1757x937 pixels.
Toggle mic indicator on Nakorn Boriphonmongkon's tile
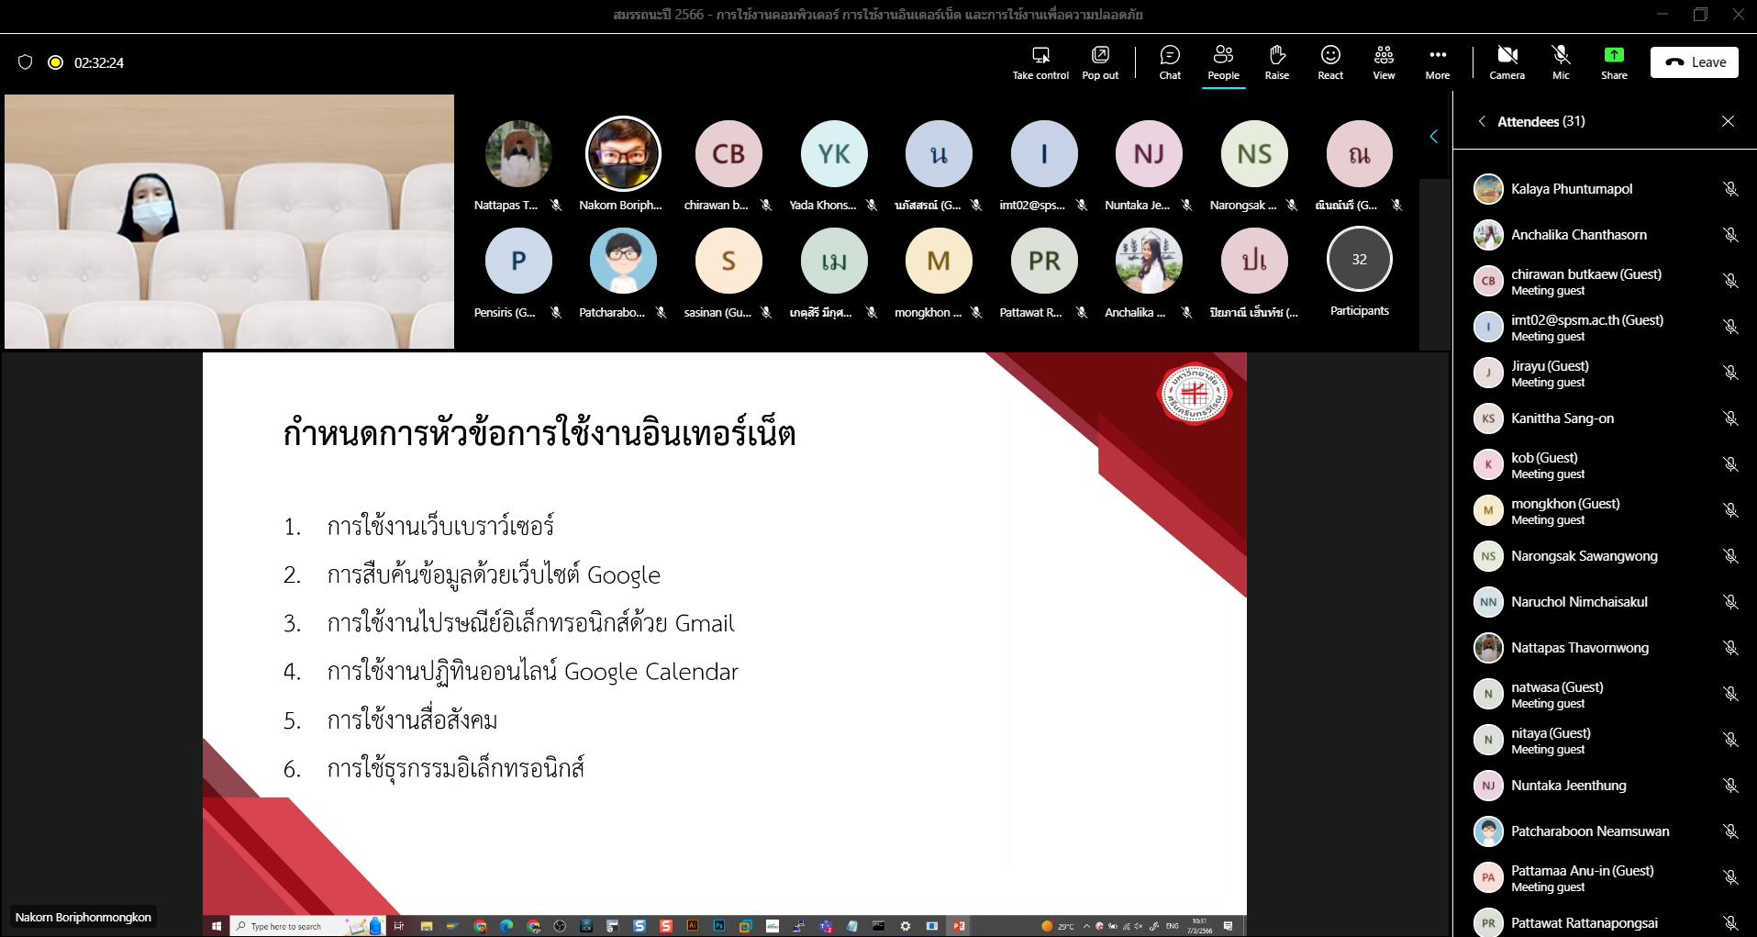point(663,206)
